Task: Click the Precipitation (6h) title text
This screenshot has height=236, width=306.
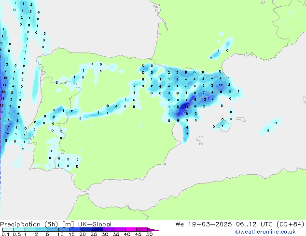Action: click(29, 224)
